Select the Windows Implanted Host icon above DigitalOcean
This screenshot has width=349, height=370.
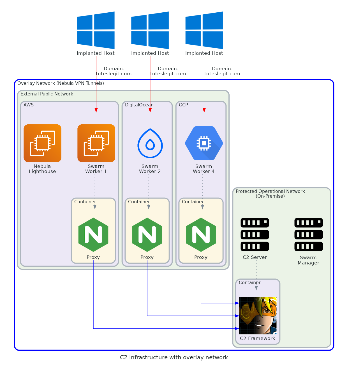[150, 30]
